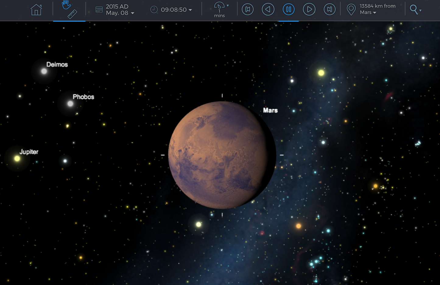Click the clock icon beside the time
This screenshot has height=285, width=440.
click(x=154, y=9)
